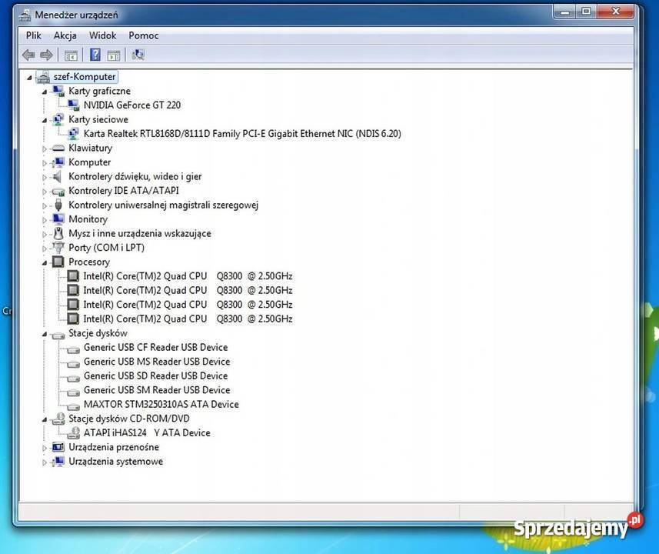Click the NVIDIA GeForce GT 220 device icon
Viewport: 659px width, 554px height.
(73, 105)
